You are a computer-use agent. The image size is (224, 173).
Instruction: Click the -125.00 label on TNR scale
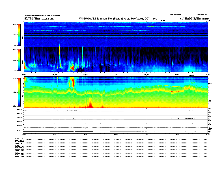pos(15,78)
